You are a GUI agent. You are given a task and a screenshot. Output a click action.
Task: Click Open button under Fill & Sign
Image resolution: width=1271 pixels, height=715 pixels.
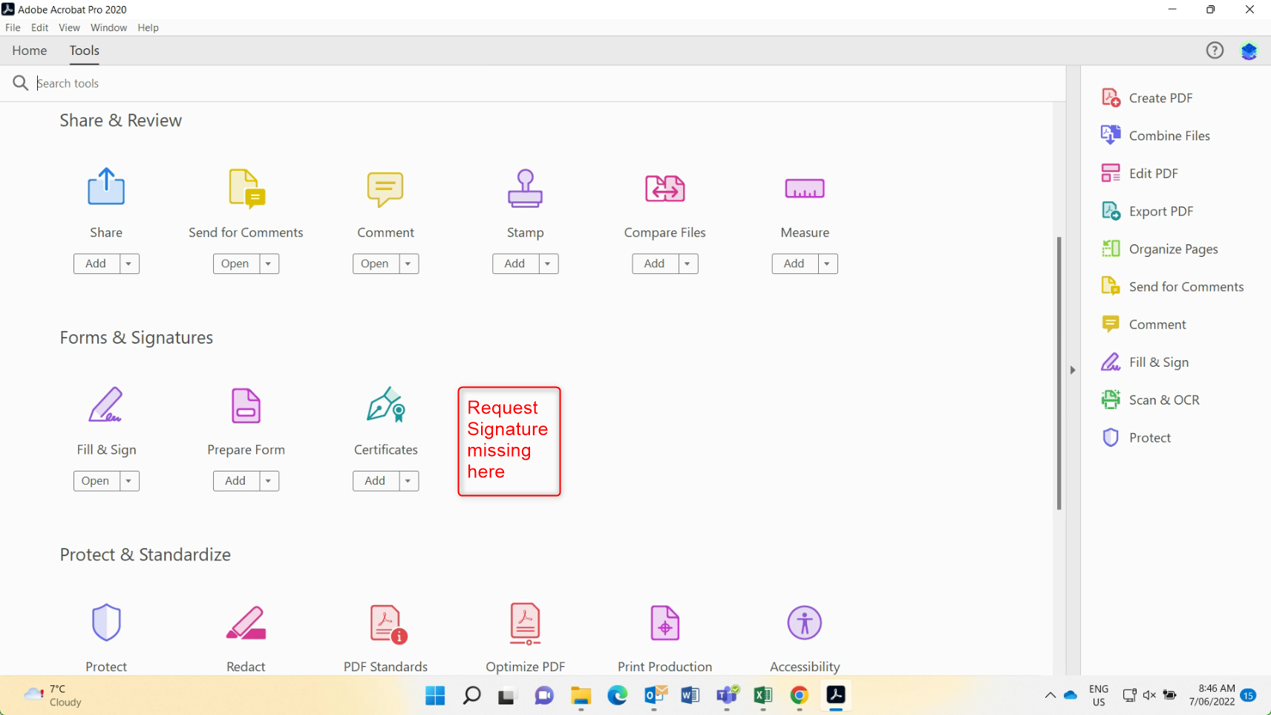tap(97, 481)
